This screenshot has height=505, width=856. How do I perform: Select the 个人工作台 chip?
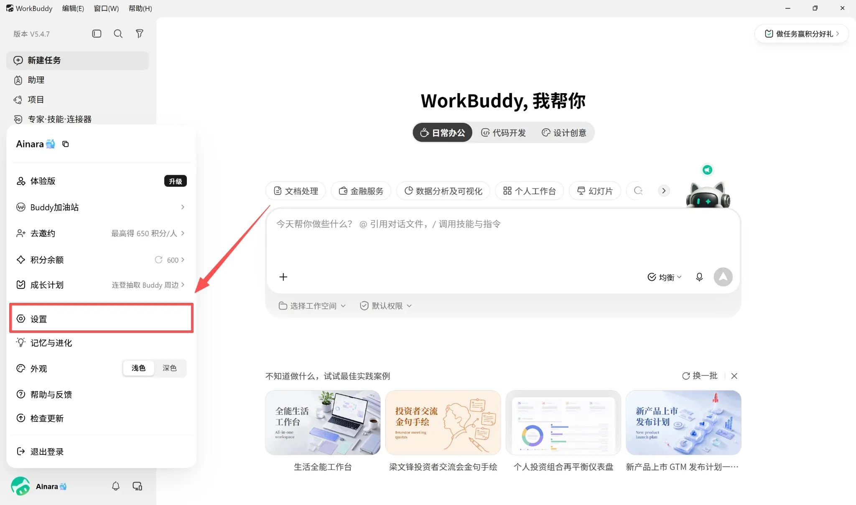[x=529, y=191]
